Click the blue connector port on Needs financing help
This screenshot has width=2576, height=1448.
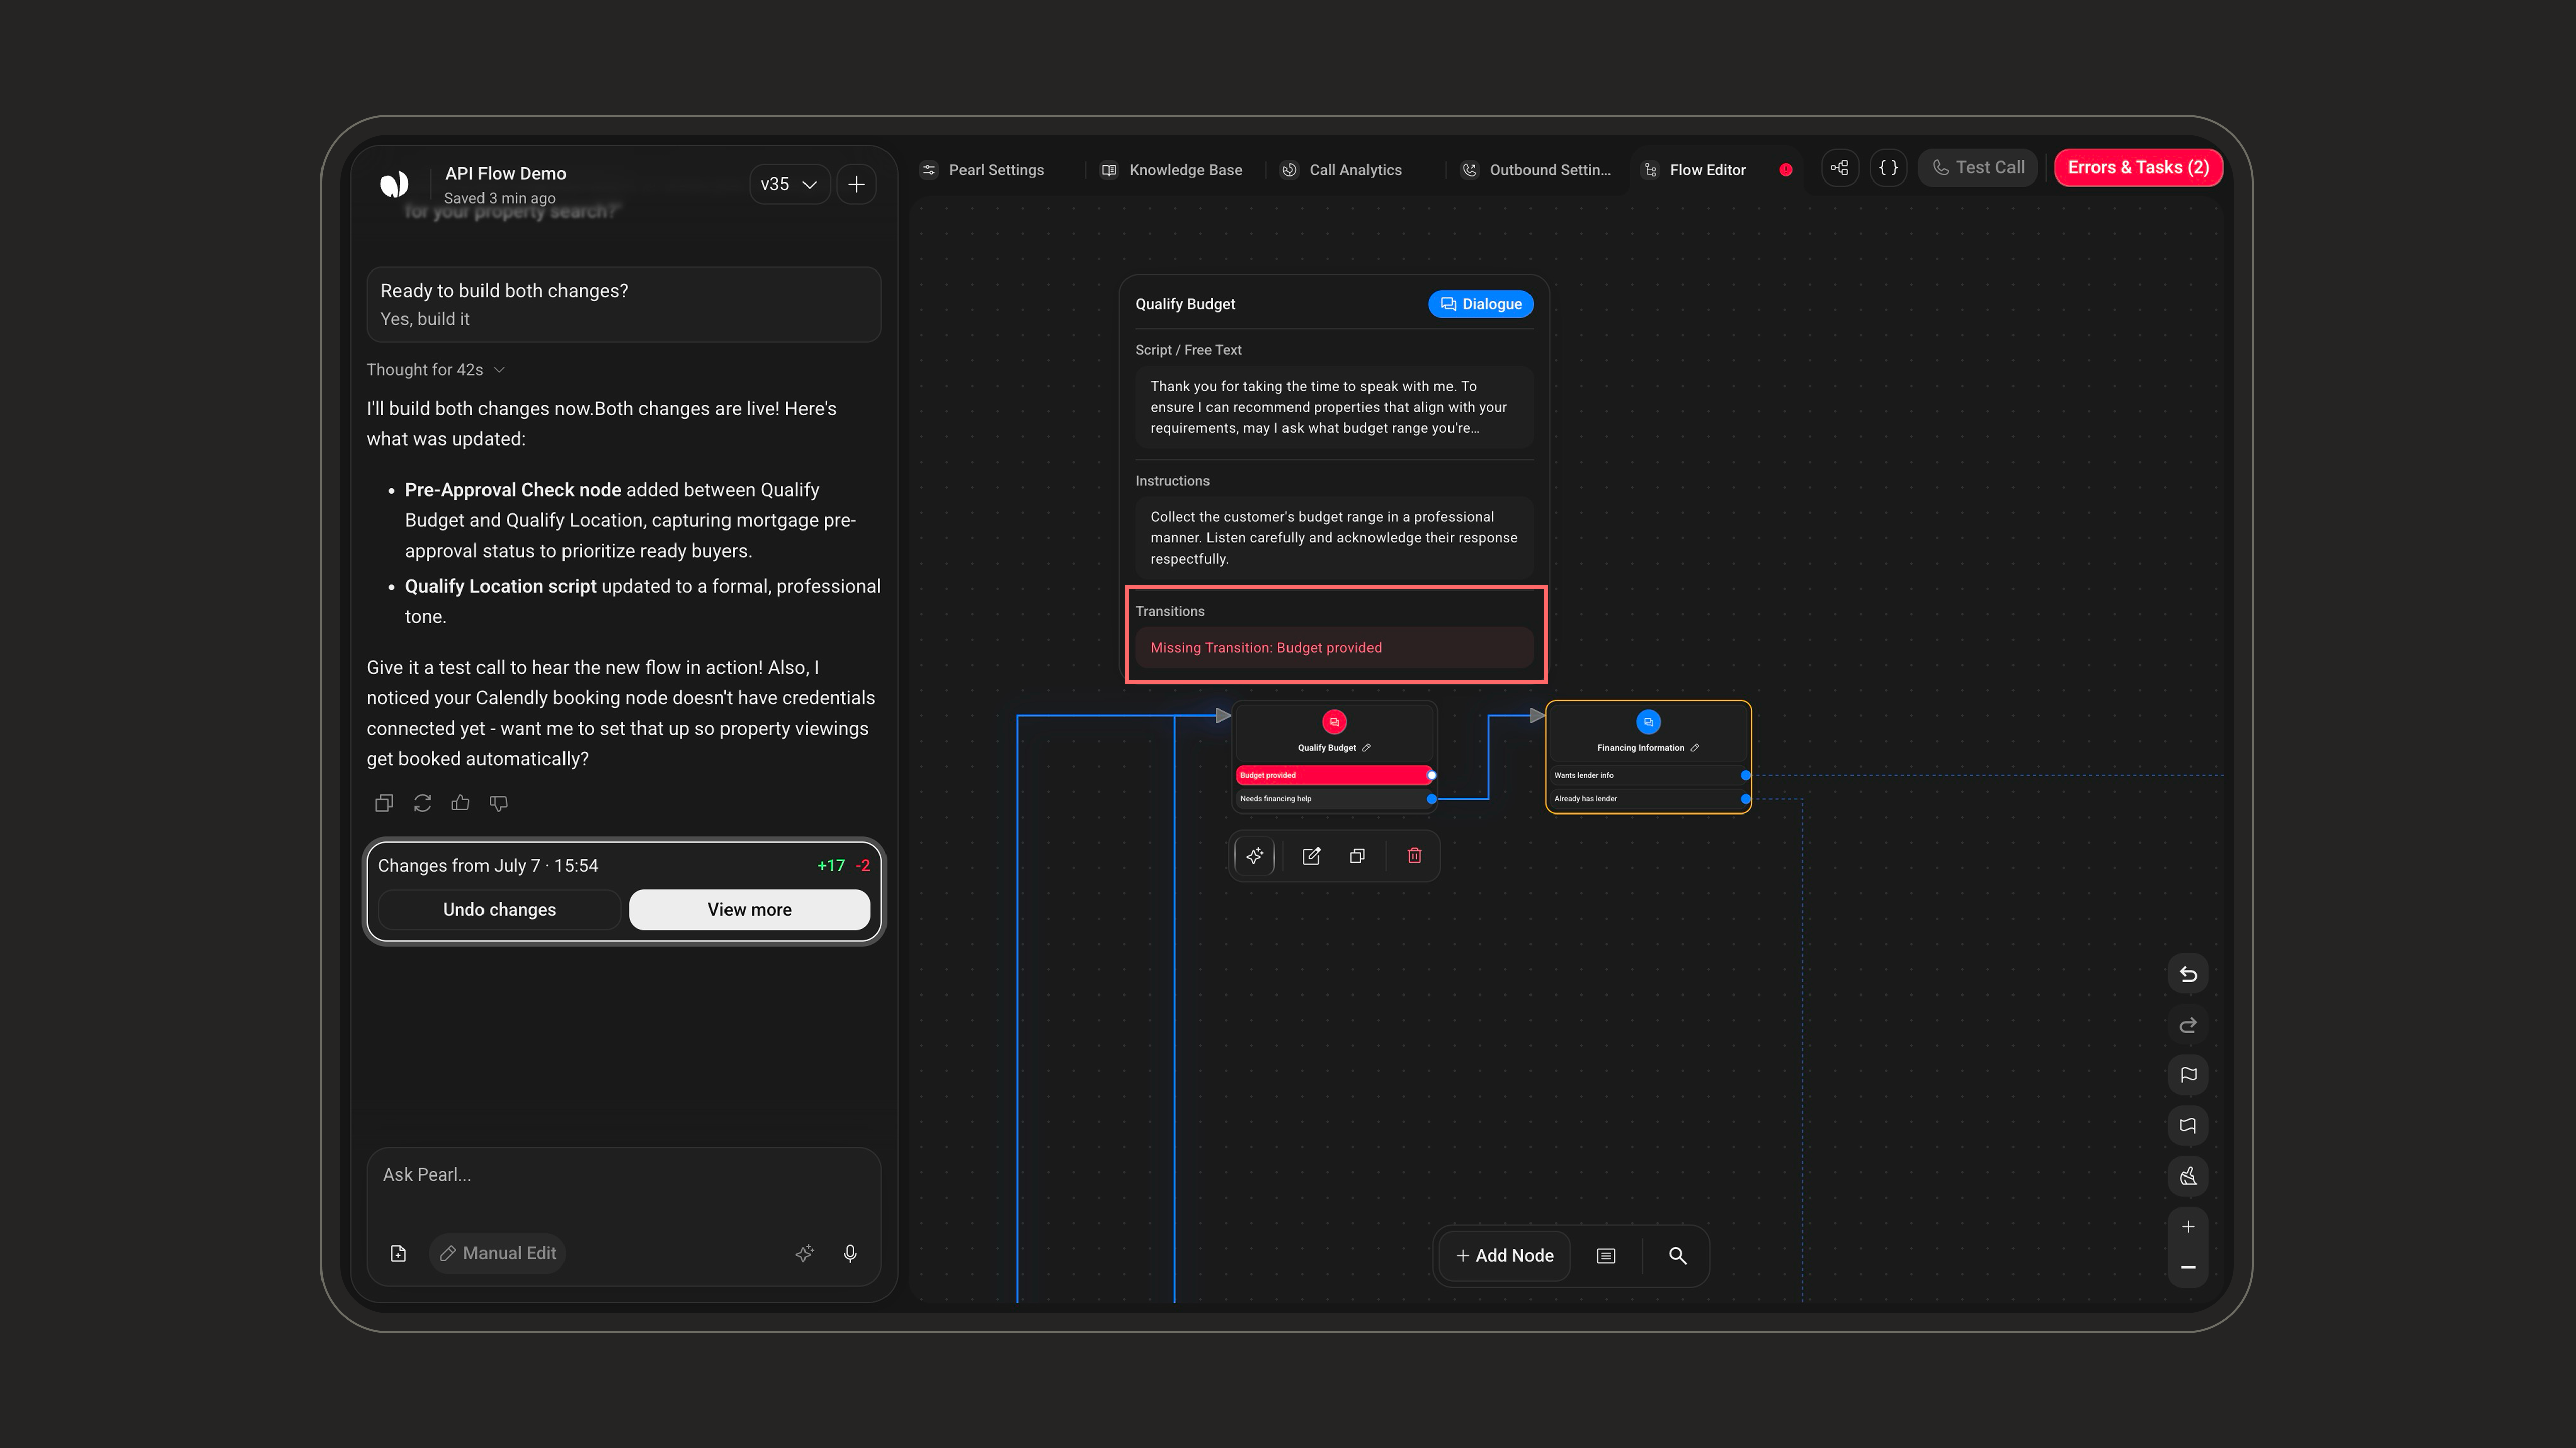1432,799
